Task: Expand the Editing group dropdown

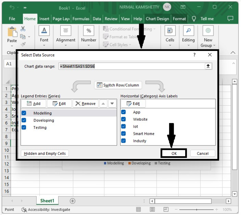Action: point(188,45)
